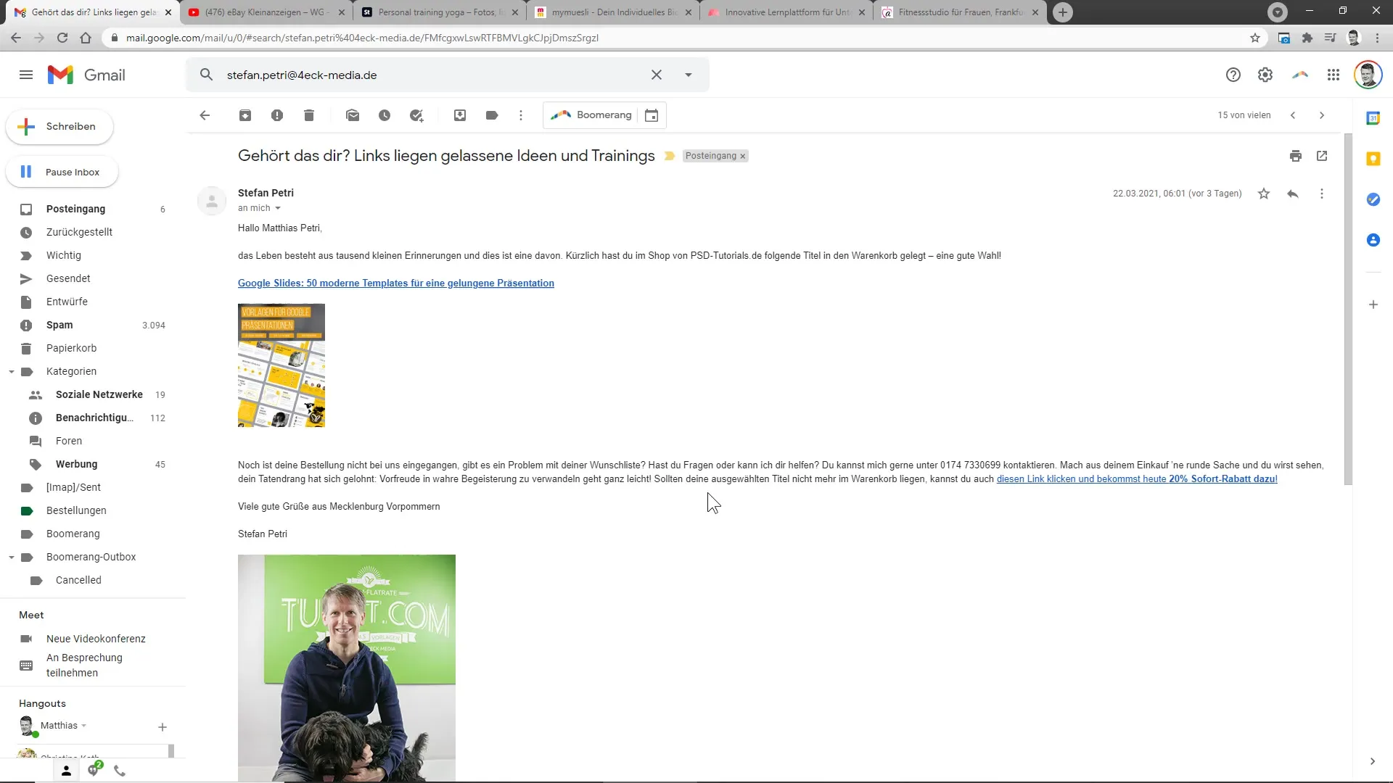Open the Boomerang calendar icon
This screenshot has height=783, width=1393.
[652, 115]
